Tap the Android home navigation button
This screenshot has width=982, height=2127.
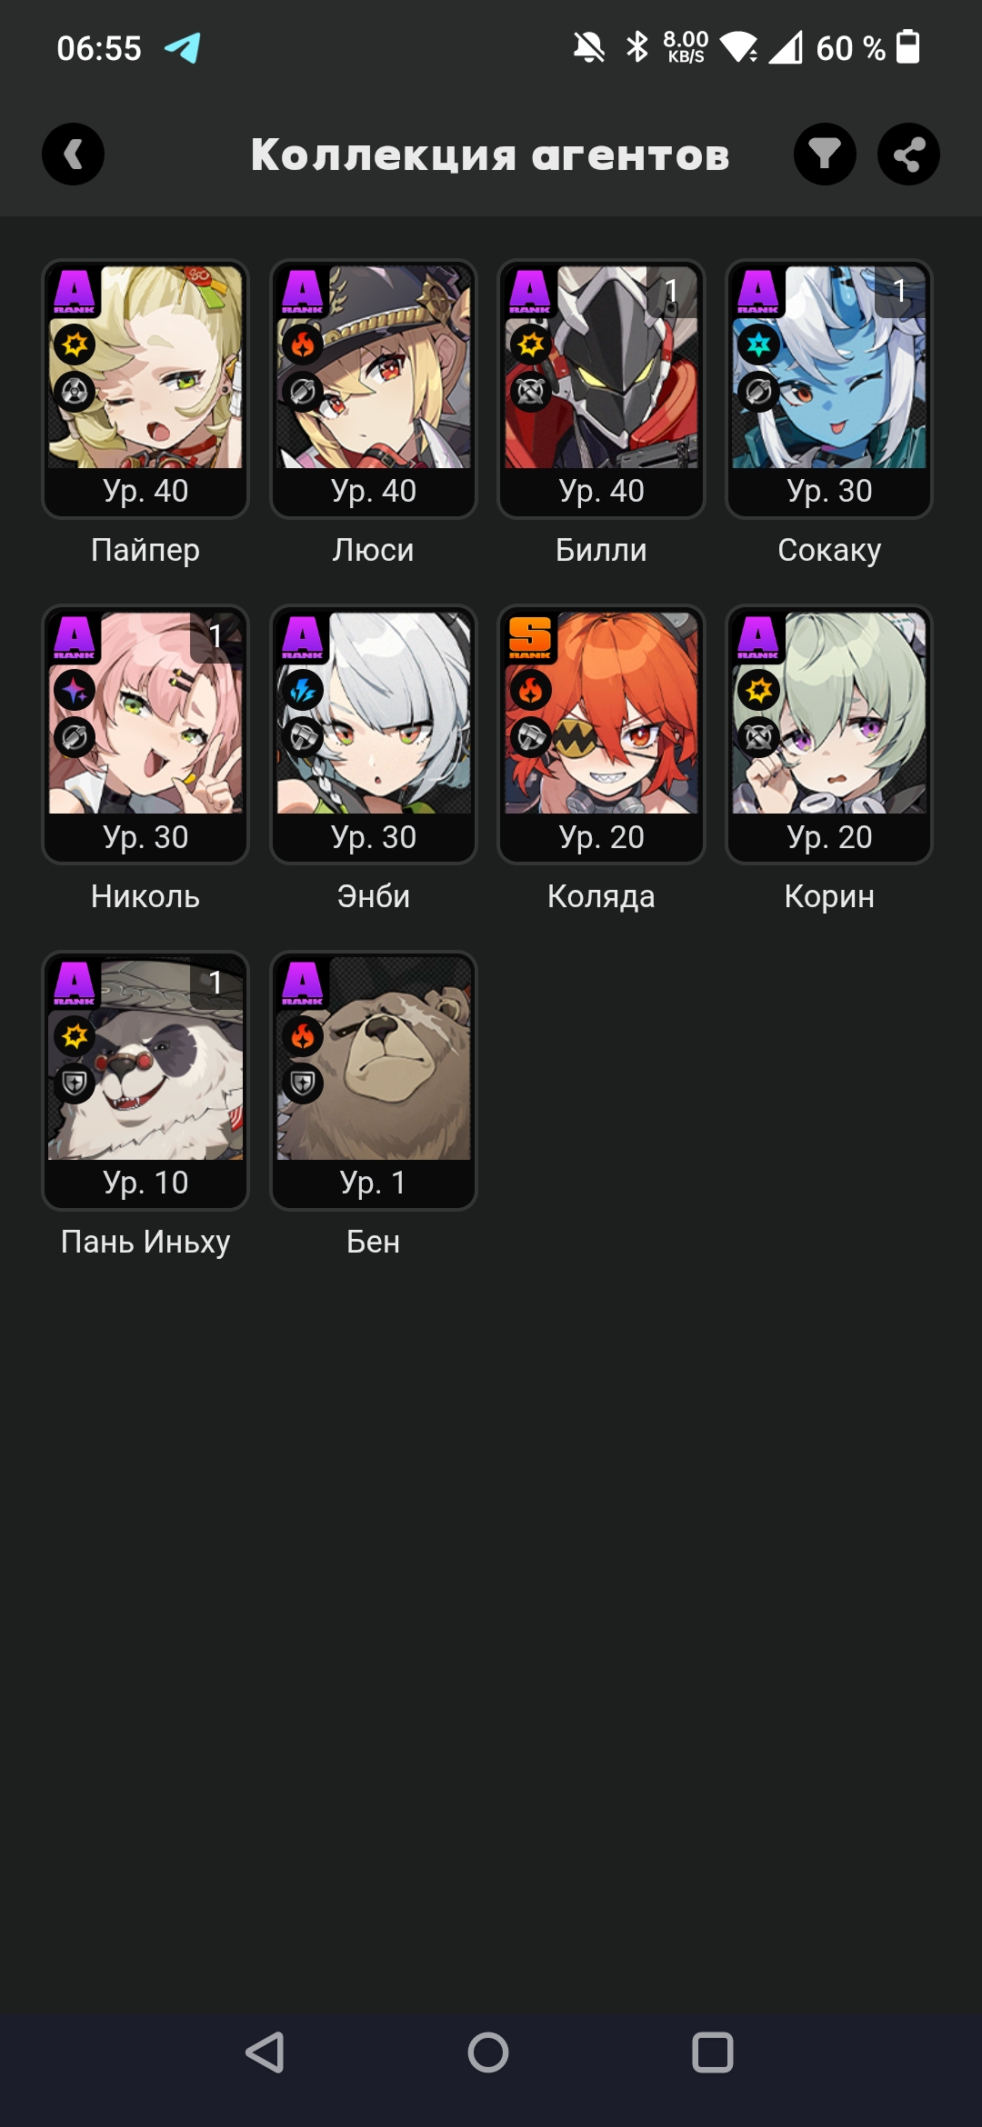tap(488, 2052)
